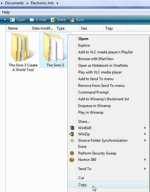
Task: Choose Erase in the context menu
Action: tap(108, 146)
